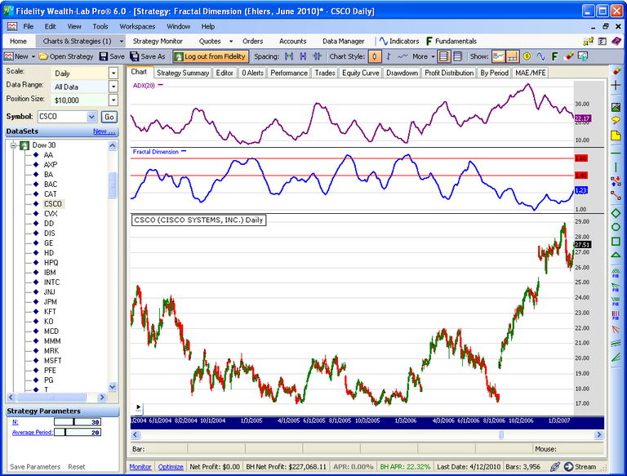Image resolution: width=627 pixels, height=476 pixels.
Task: Switch to the Equity Curve tab
Action: pos(362,73)
